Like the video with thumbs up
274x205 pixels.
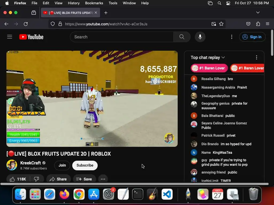(x=18, y=179)
